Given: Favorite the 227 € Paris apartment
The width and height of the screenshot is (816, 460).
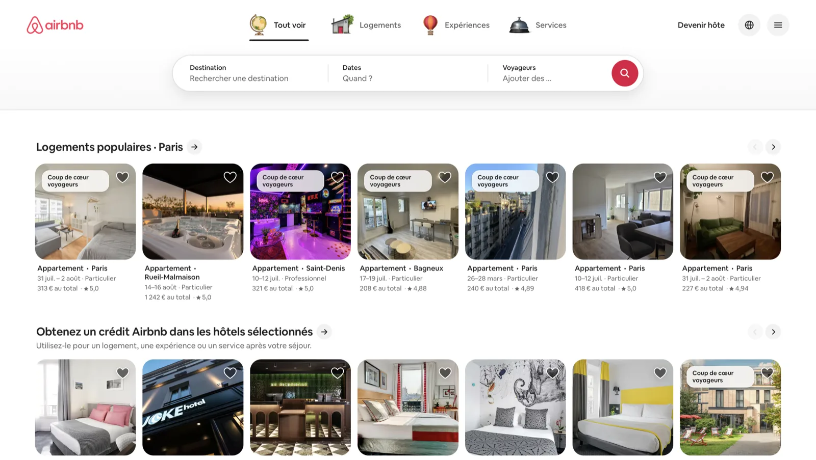Looking at the screenshot, I should pyautogui.click(x=768, y=177).
